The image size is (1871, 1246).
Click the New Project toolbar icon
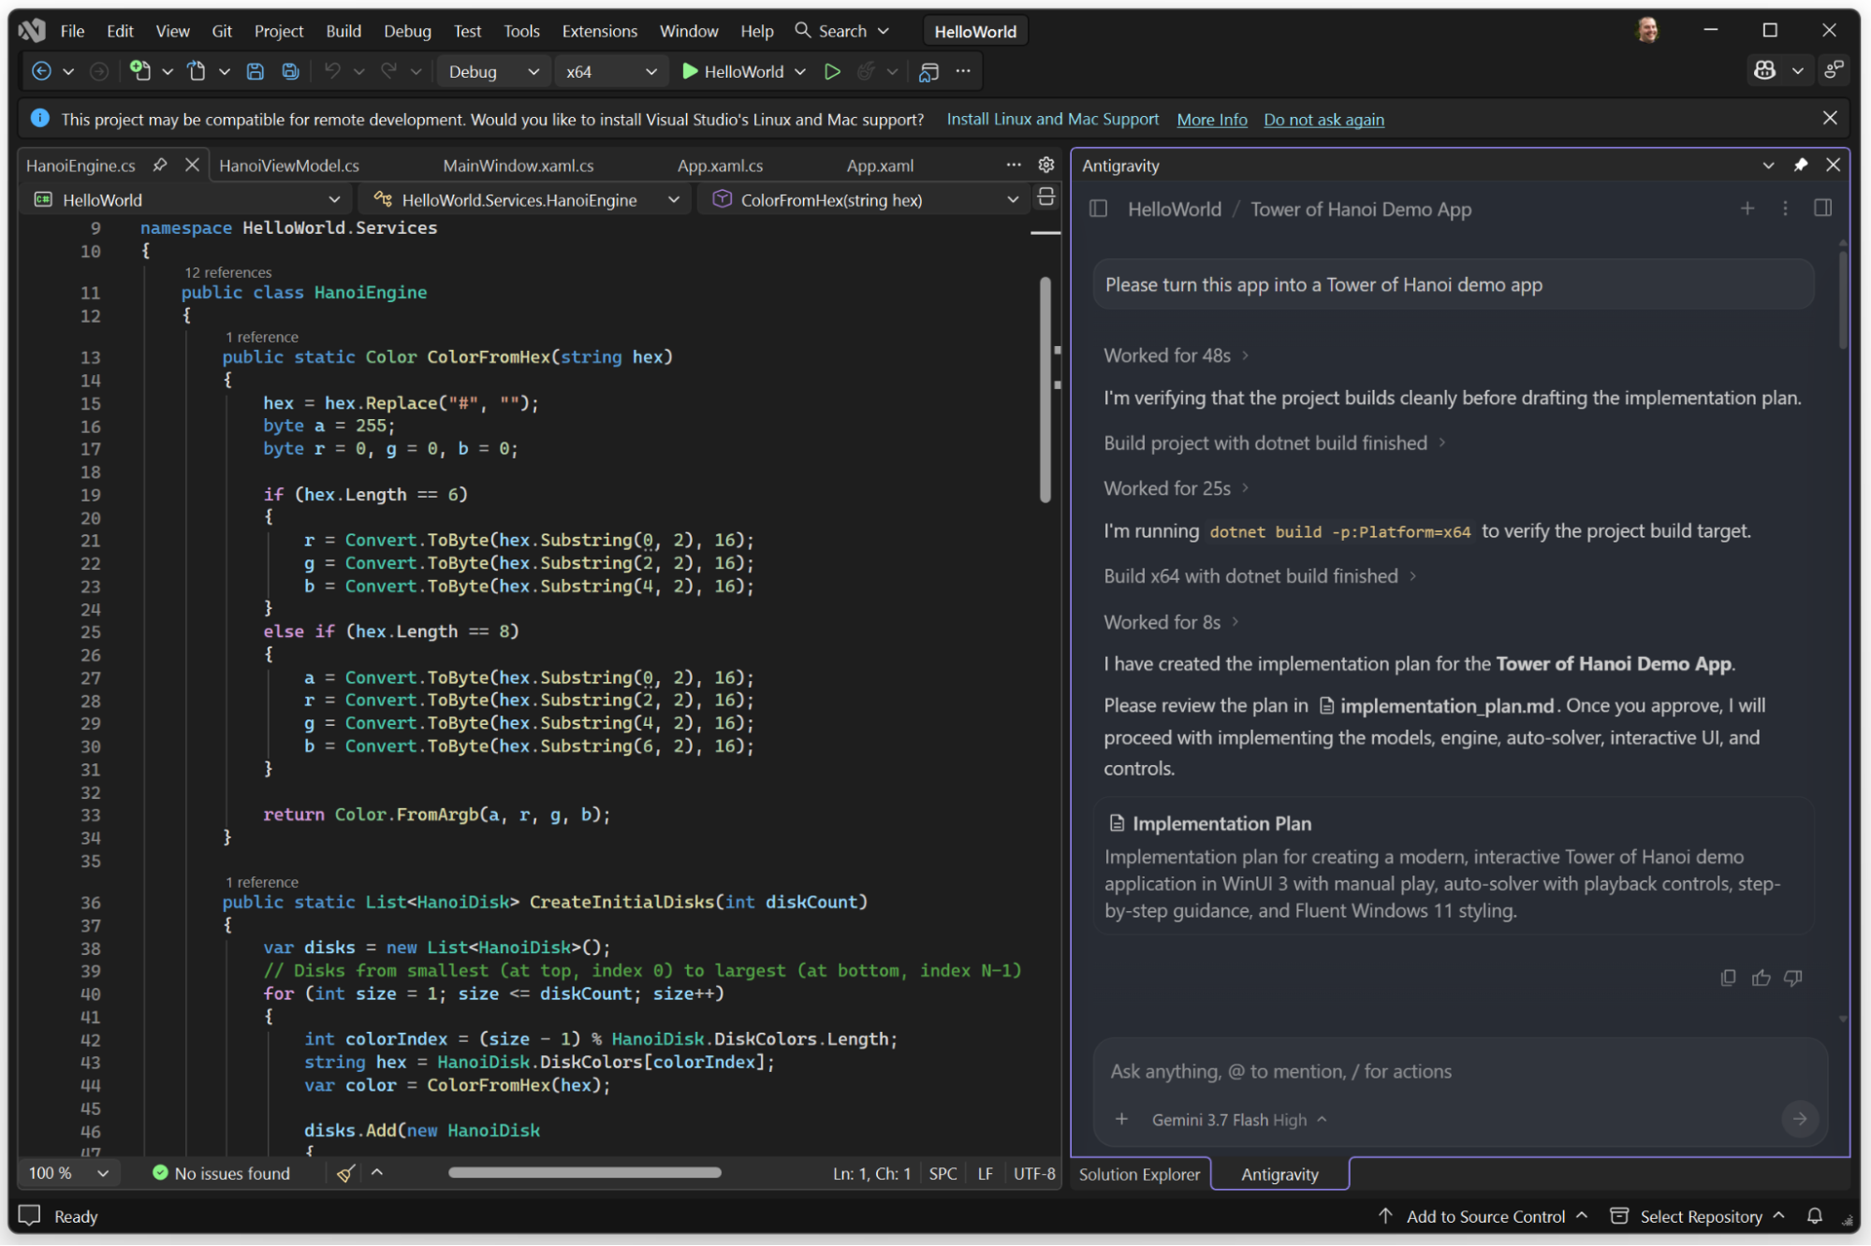pyautogui.click(x=140, y=71)
